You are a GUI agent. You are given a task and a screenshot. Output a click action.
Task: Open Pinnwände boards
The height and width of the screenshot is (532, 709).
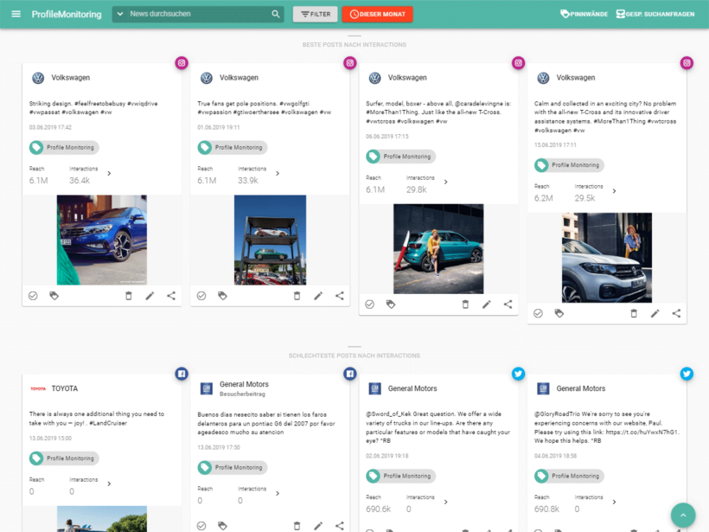coord(584,14)
